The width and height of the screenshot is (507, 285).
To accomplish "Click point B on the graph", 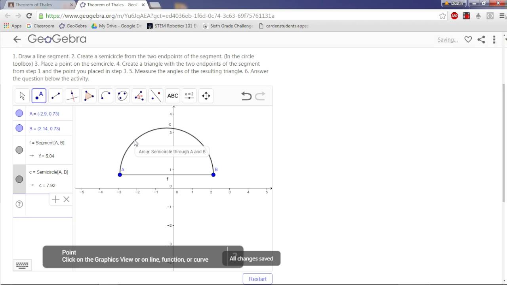I will [213, 175].
